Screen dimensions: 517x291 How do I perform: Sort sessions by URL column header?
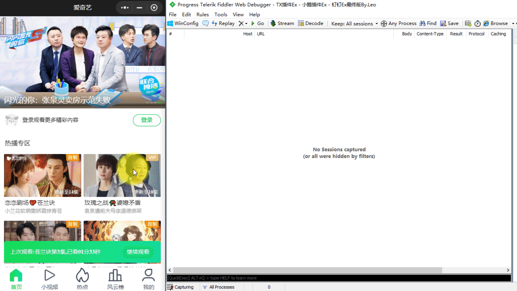pos(324,34)
